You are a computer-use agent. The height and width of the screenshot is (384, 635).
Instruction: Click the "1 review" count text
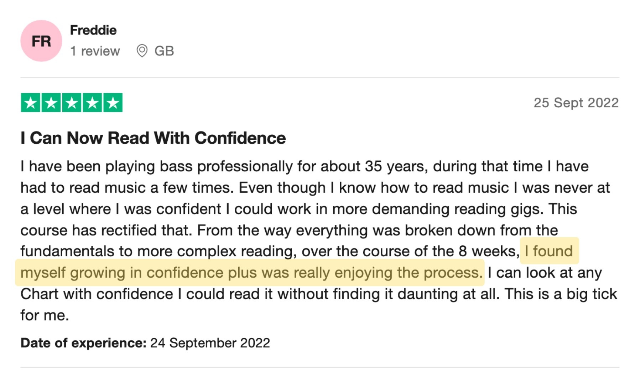point(95,51)
